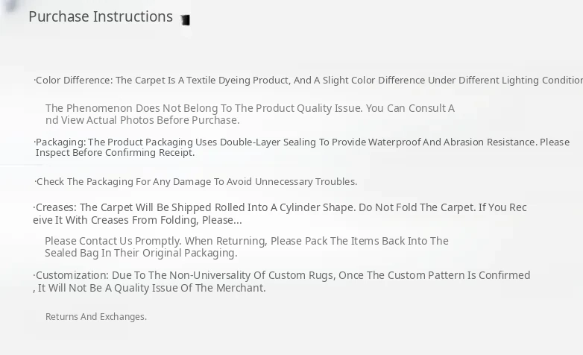The height and width of the screenshot is (355, 583).
Task: Click the 'Color Difference:' label
Action: point(74,81)
